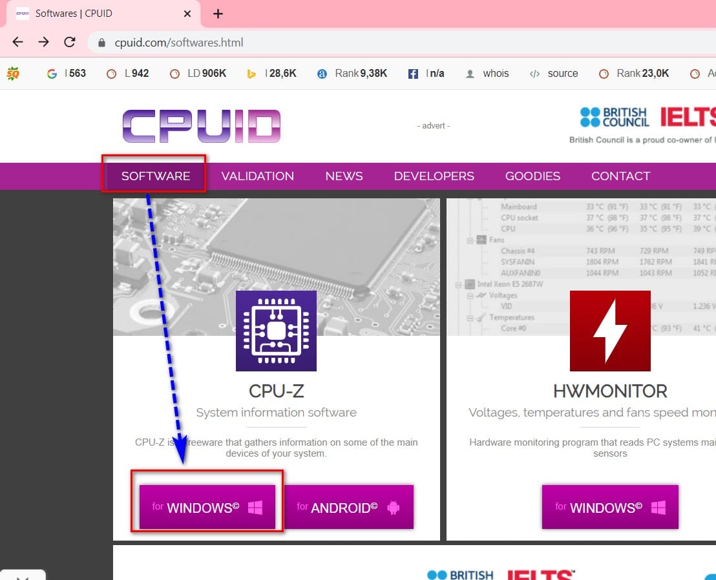Click the LD 906K parameter
This screenshot has width=716, height=580.
click(198, 74)
